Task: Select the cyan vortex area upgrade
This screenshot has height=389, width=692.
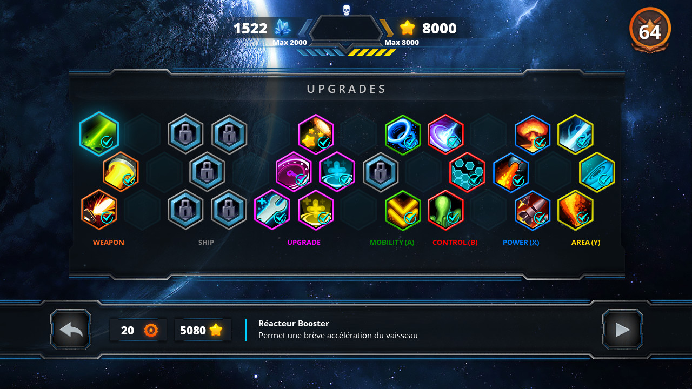Action: [x=597, y=172]
